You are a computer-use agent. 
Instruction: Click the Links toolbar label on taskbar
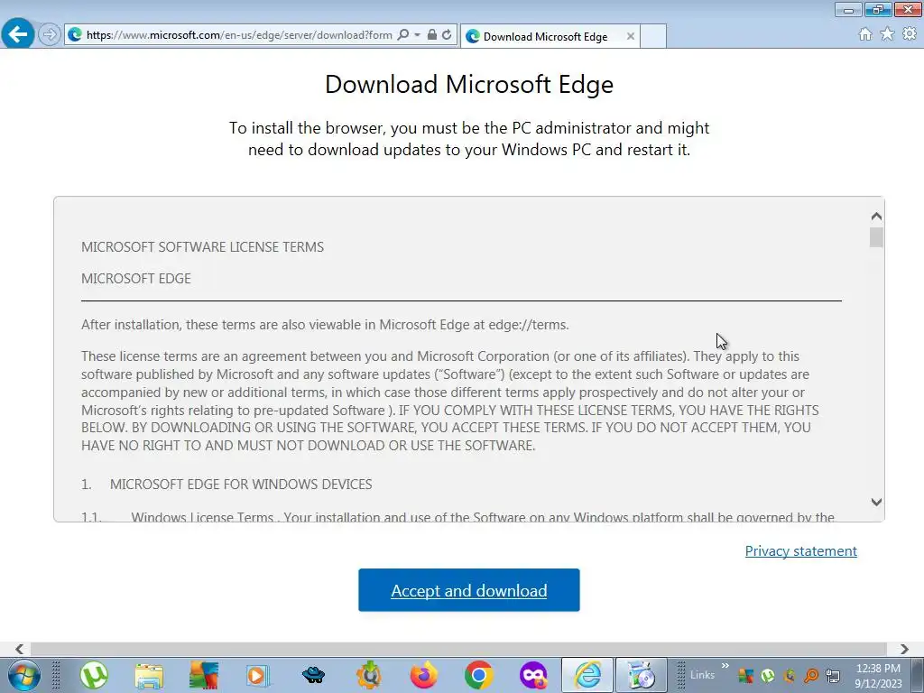pos(702,675)
